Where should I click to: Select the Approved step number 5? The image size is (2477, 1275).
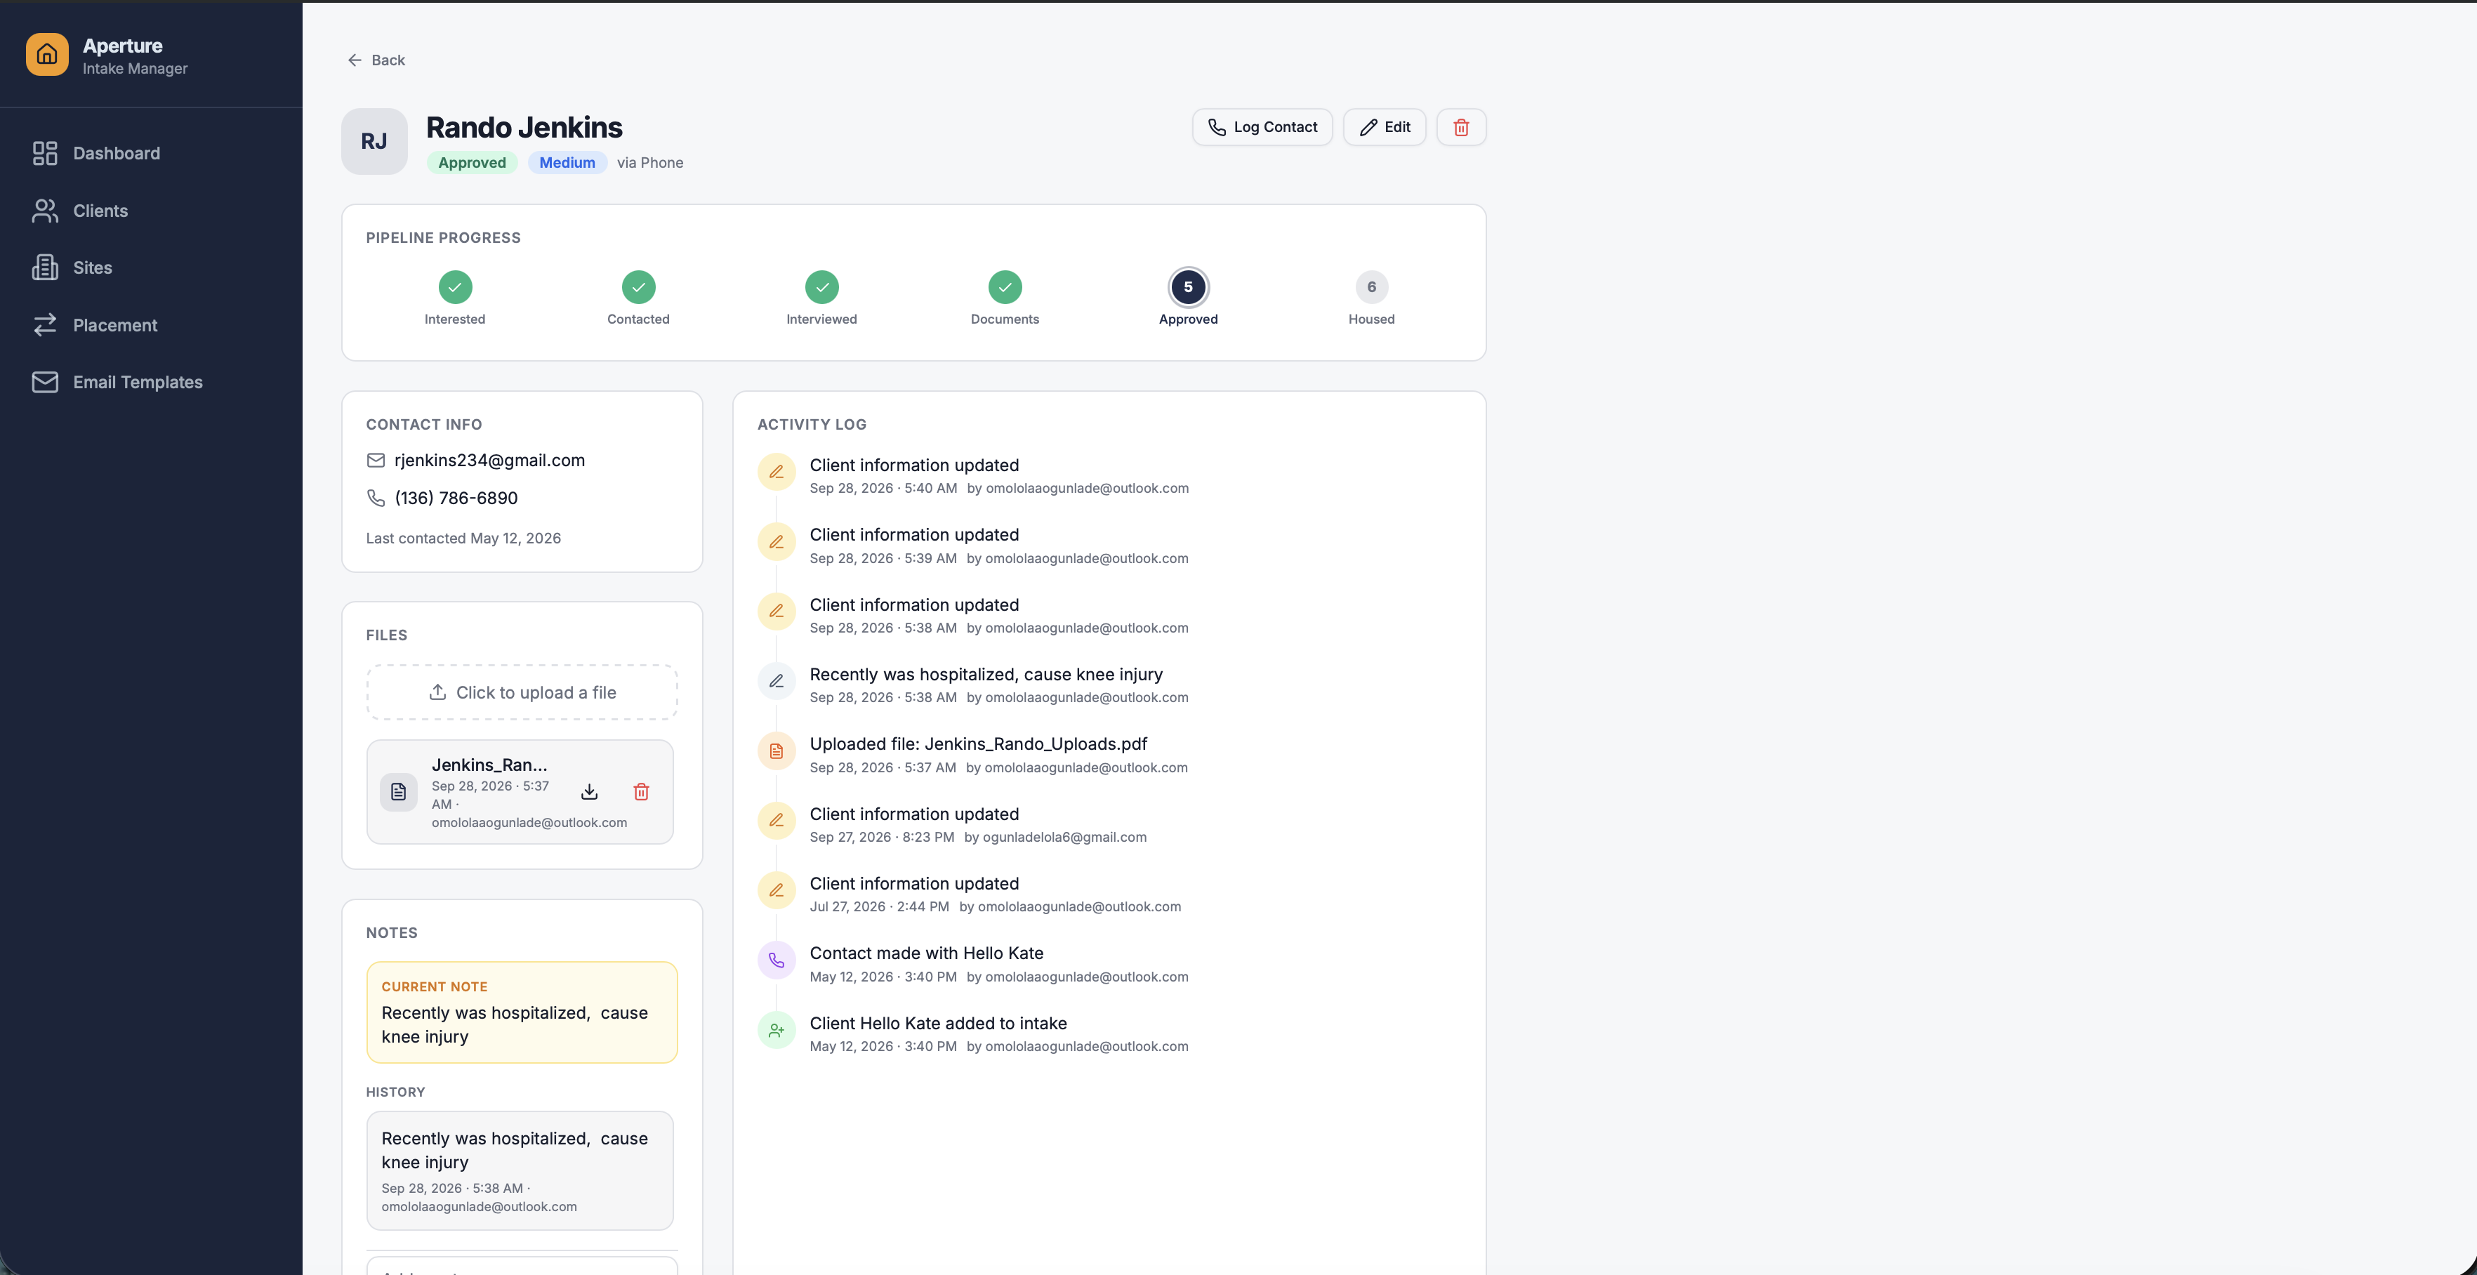(x=1189, y=286)
